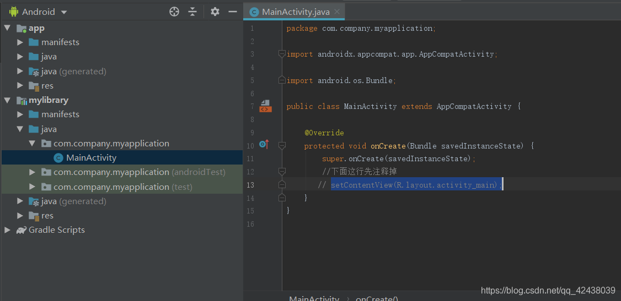Hide the project tool window
621x301 pixels.
coord(233,12)
